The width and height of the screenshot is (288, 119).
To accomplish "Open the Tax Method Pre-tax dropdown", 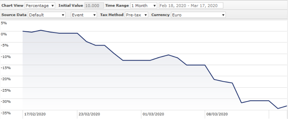I will [x=137, y=15].
